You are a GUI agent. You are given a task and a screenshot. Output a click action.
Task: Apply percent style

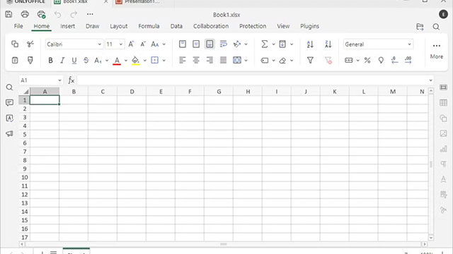[367, 60]
